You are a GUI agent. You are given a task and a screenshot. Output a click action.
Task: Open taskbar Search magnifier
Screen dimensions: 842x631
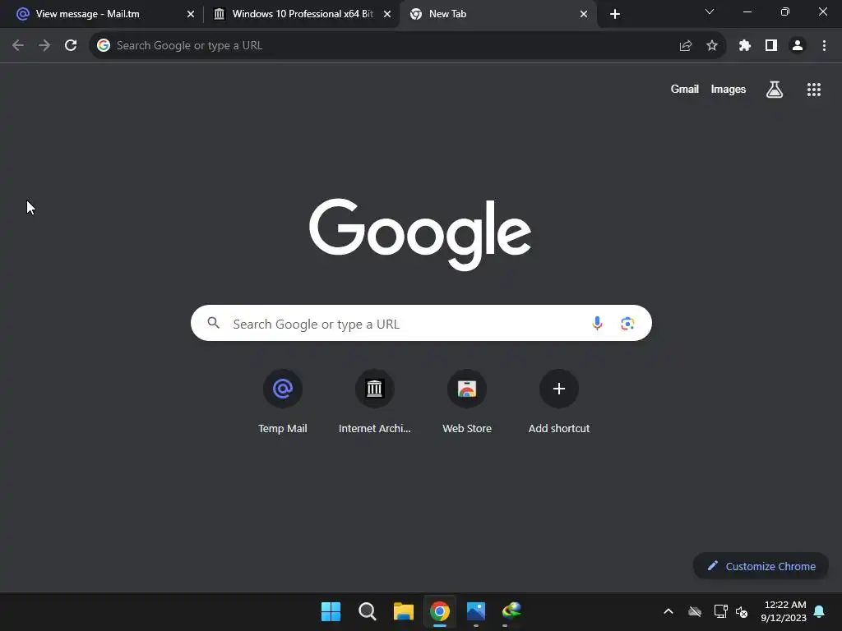click(x=368, y=611)
